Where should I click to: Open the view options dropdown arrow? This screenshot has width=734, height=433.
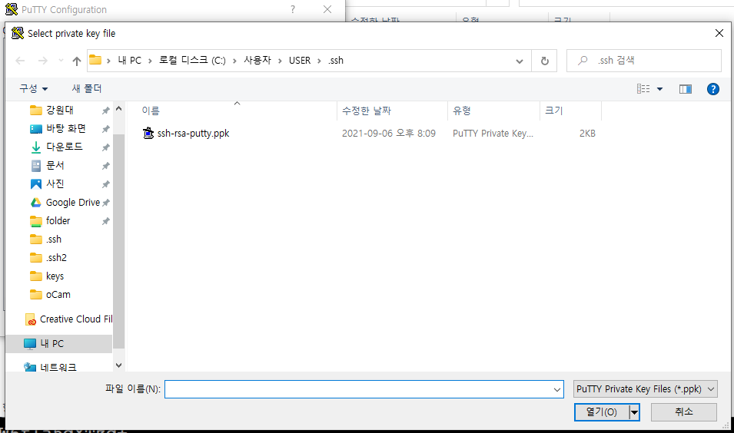(659, 89)
